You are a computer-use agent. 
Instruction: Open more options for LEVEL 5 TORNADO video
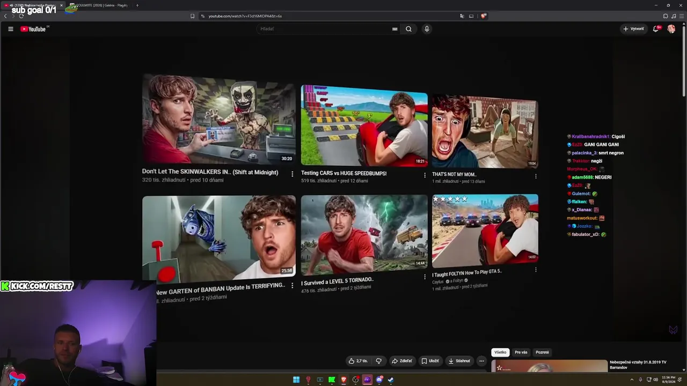(x=425, y=277)
